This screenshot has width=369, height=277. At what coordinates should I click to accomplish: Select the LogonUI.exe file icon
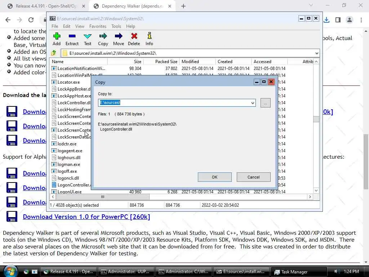[x=54, y=192]
